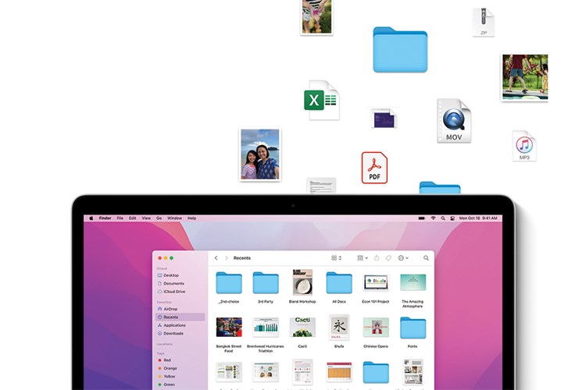586x390 pixels.
Task: Open the Spotlight icon in the menu bar
Action: coord(442,218)
